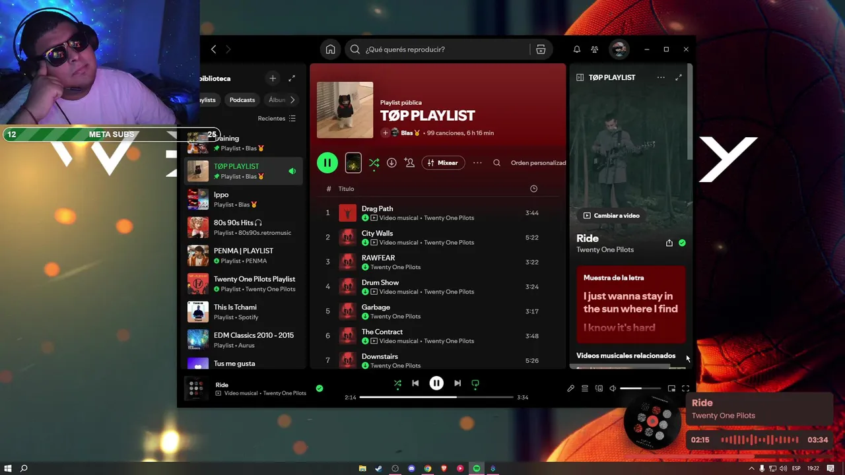
Task: Click the duration clock column header
Action: coord(533,189)
